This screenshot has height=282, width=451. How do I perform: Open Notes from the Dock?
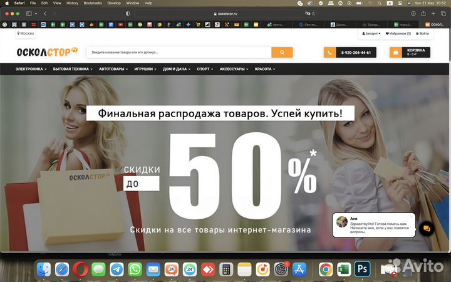pos(244,269)
